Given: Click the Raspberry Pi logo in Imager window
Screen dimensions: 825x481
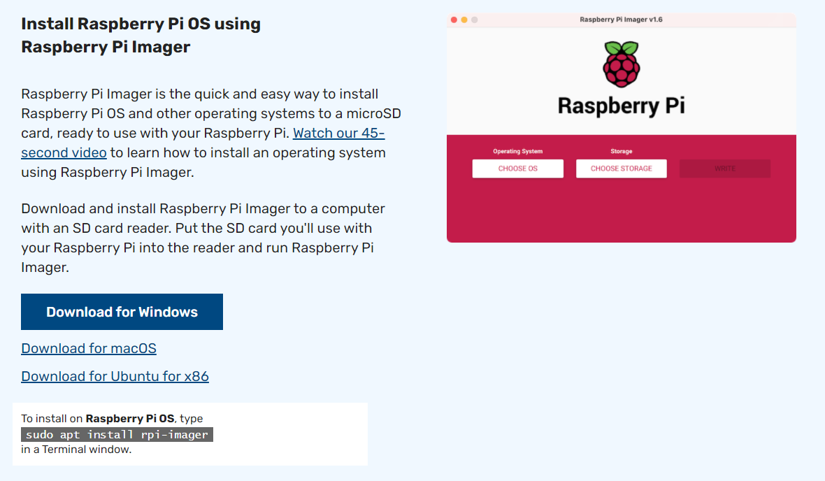Looking at the screenshot, I should pos(622,64).
